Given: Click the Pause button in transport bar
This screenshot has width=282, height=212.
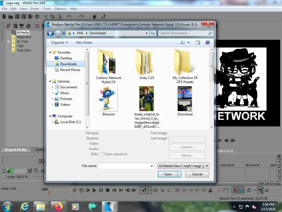Looking at the screenshot, I should [x=101, y=190].
